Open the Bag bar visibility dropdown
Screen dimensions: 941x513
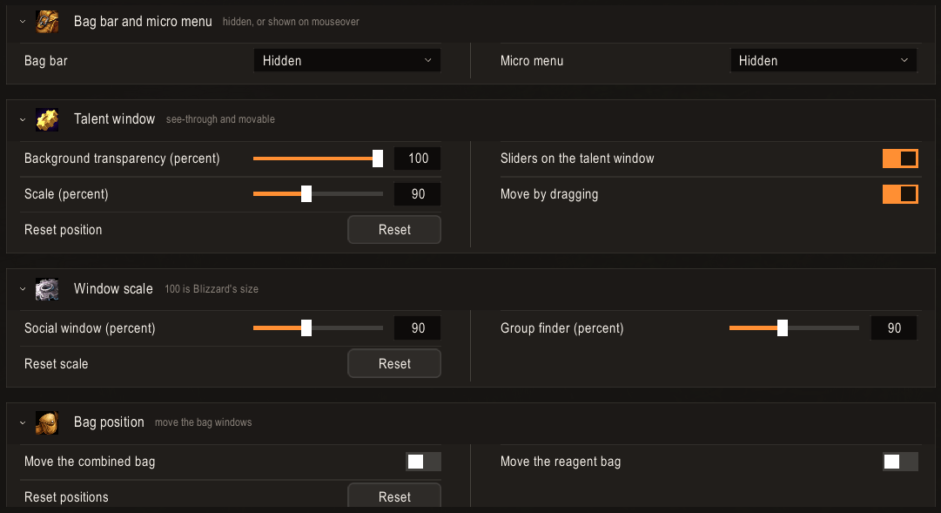pos(346,61)
